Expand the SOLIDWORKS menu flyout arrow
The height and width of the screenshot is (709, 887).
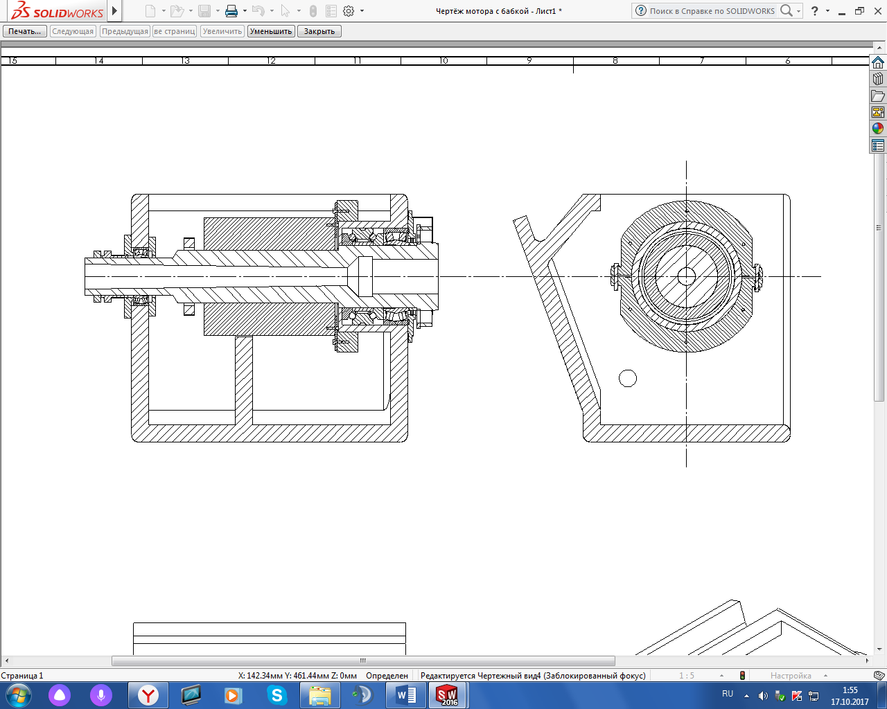(115, 11)
